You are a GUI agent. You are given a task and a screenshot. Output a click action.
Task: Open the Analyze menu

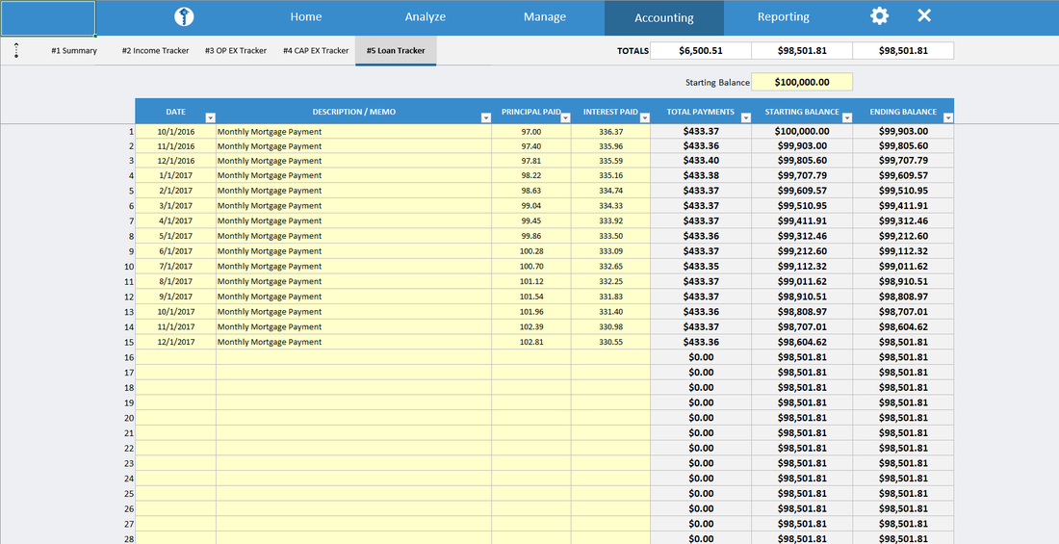[426, 17]
